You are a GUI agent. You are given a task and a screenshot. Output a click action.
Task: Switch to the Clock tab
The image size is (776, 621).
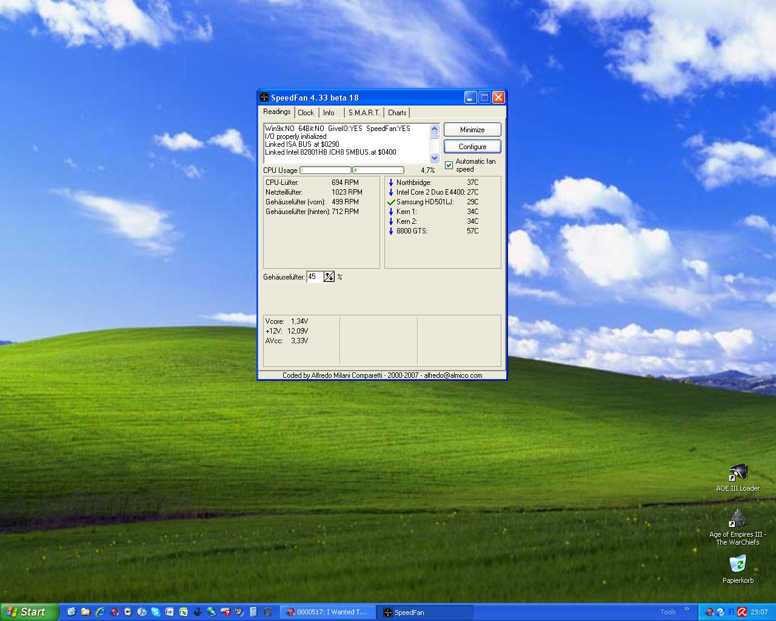click(306, 113)
